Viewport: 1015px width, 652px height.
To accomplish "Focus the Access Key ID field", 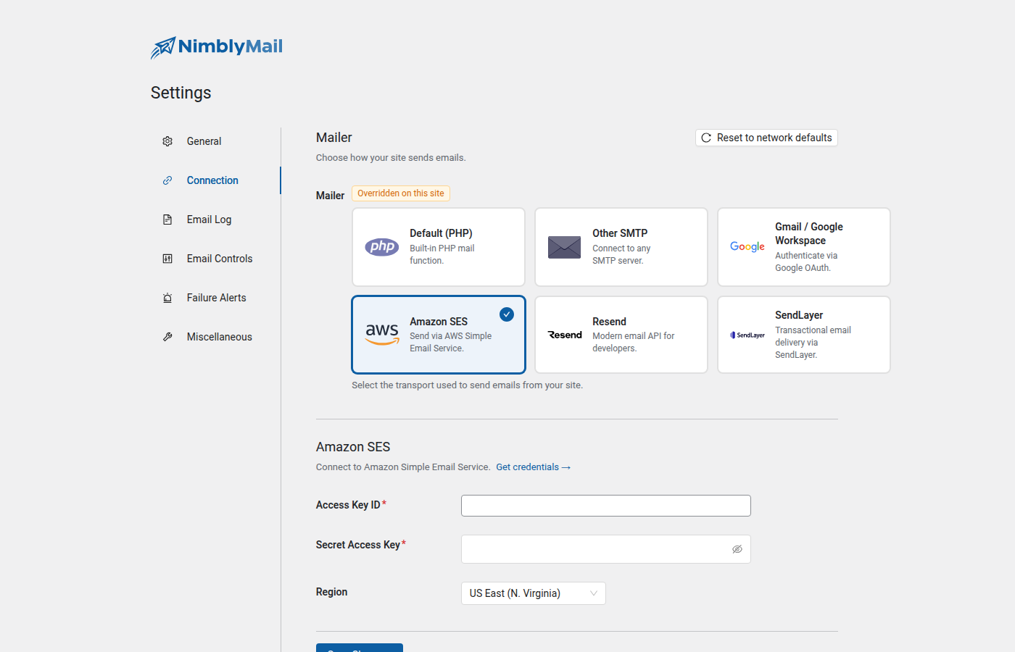I will tap(606, 506).
